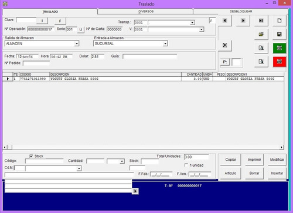The width and height of the screenshot is (293, 213).
Task: Open the Cd.M dropdown list
Action: click(x=79, y=168)
